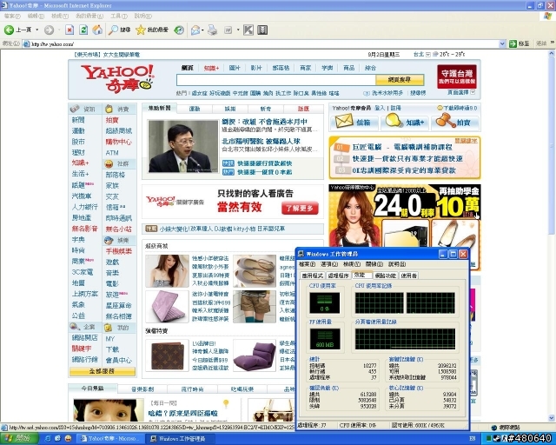The height and width of the screenshot is (445, 556).
Task: Click the 註冊 register link
Action: click(396, 108)
